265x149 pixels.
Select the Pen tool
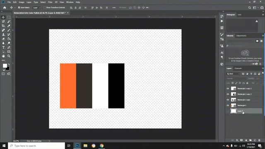[x=9, y=48]
